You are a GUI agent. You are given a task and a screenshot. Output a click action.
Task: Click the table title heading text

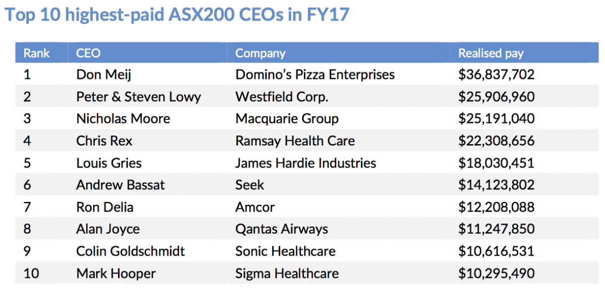[x=176, y=14]
